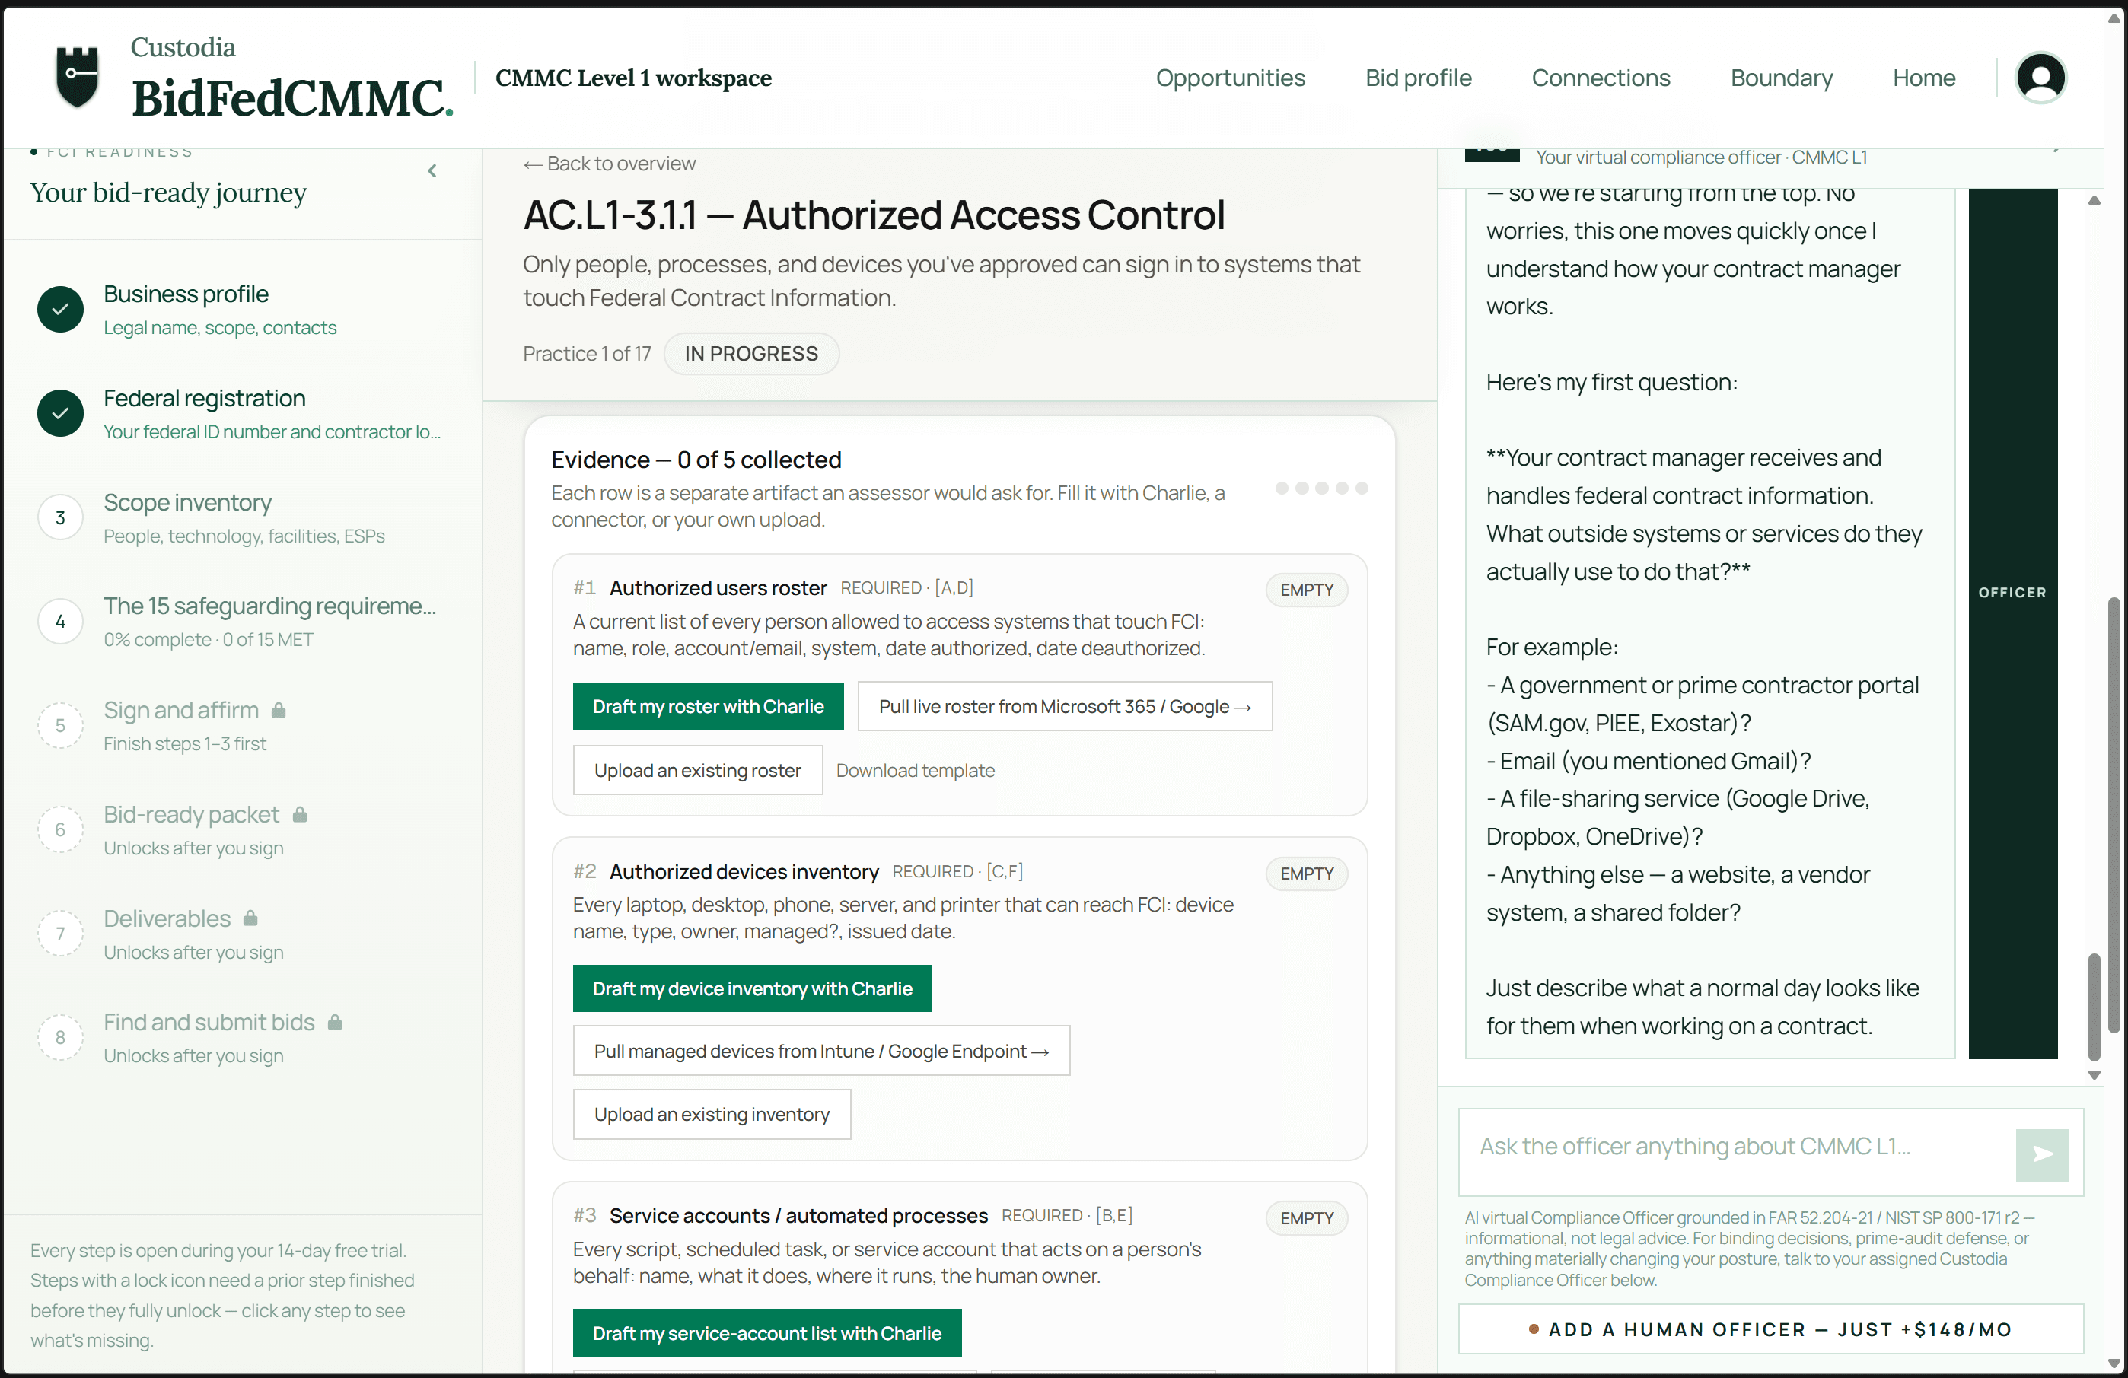This screenshot has height=1378, width=2128.
Task: Select step 3 circle for Scope inventory
Action: pos(60,517)
